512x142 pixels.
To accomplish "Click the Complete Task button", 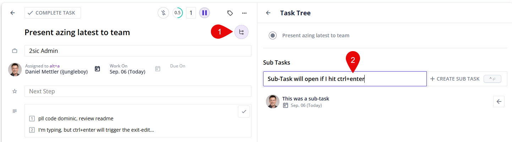I will pyautogui.click(x=53, y=13).
